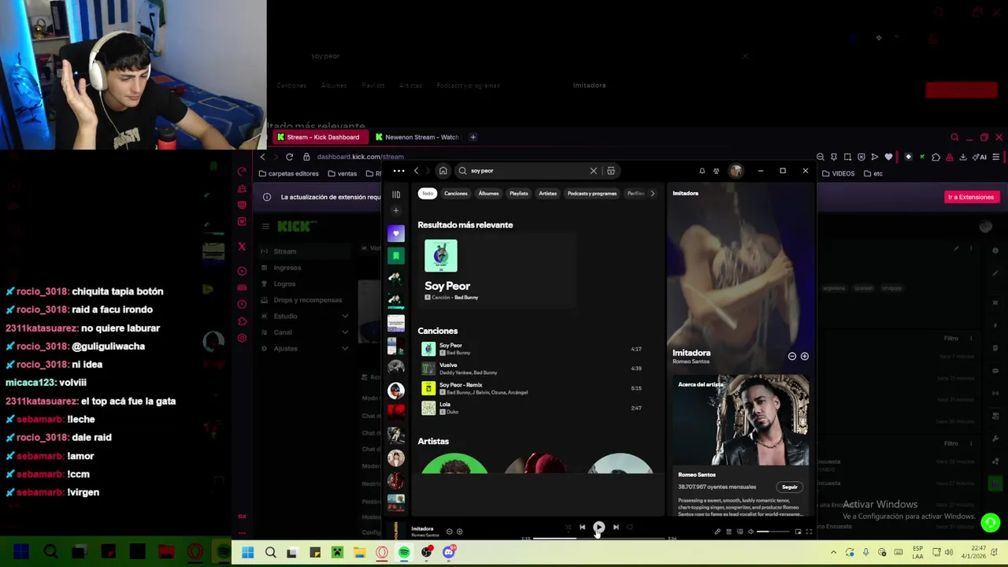Mute Spotify with the speaker icon
The image size is (1008, 567).
click(x=750, y=532)
